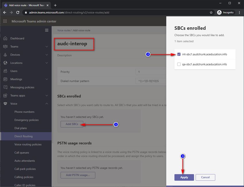
Task: Collapse the sidebar with hamburger icon
Action: [47, 30]
